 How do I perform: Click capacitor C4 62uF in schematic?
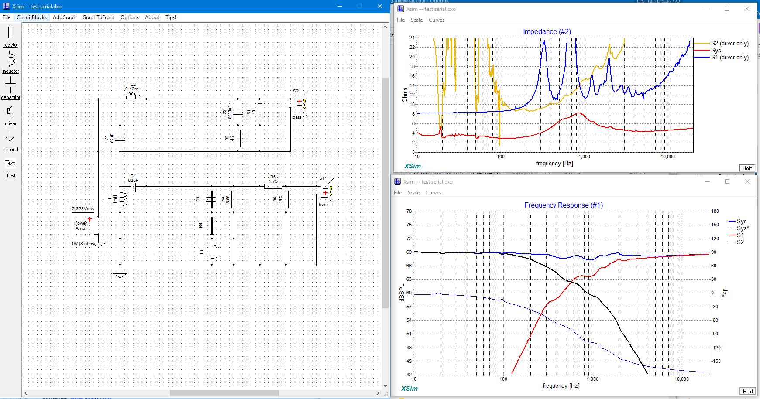tap(120, 138)
